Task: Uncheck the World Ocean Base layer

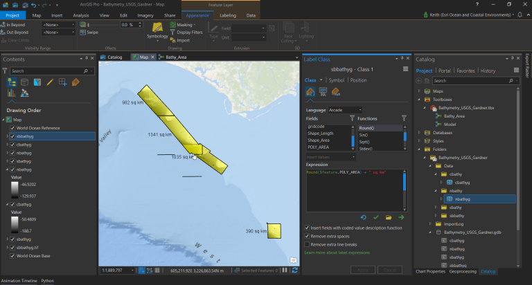Action: tap(12, 256)
